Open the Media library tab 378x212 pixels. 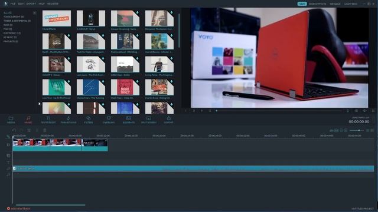pos(11,120)
